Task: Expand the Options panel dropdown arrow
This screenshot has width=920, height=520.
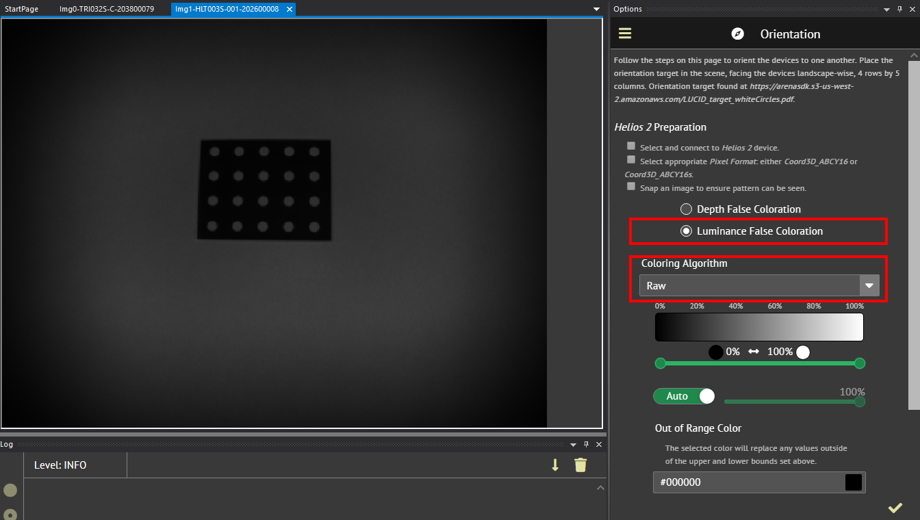Action: point(888,9)
